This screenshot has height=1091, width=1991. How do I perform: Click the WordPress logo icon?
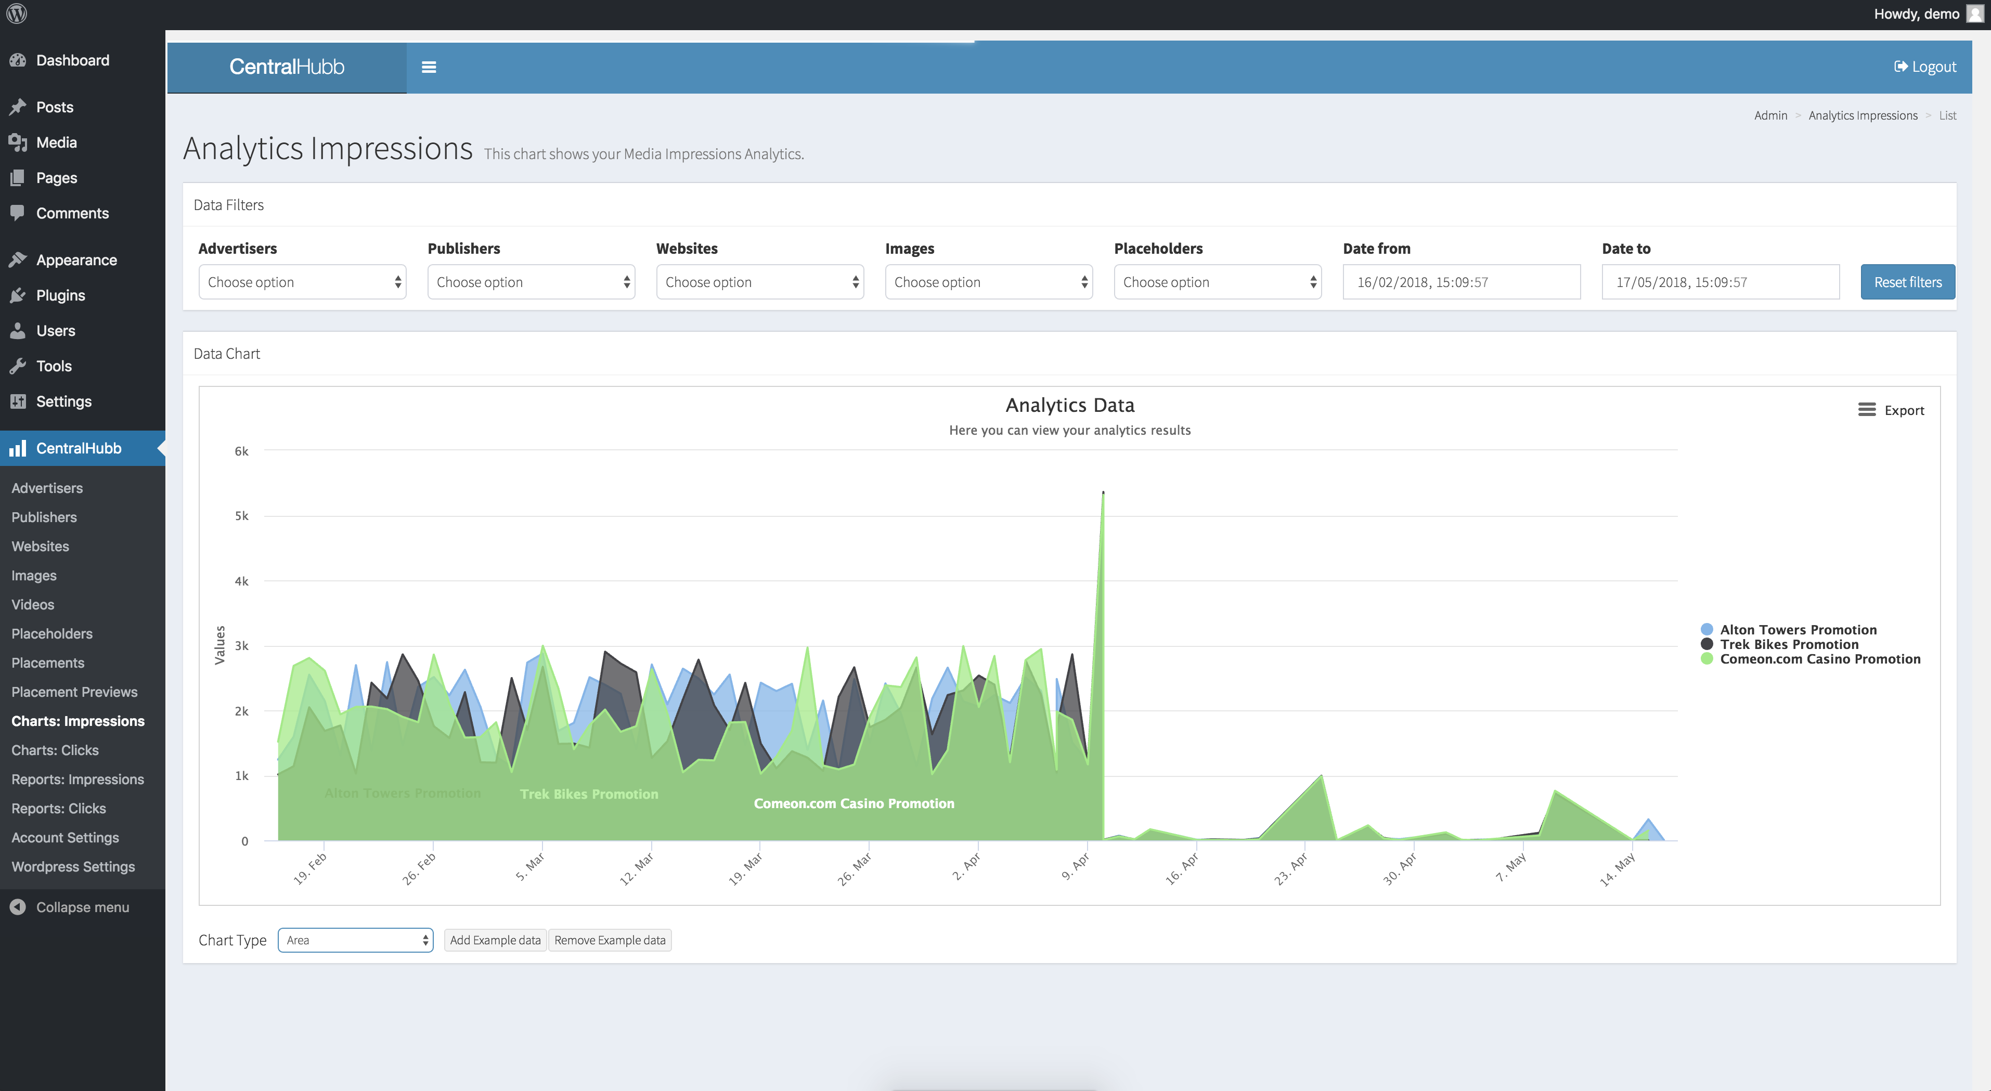[17, 14]
